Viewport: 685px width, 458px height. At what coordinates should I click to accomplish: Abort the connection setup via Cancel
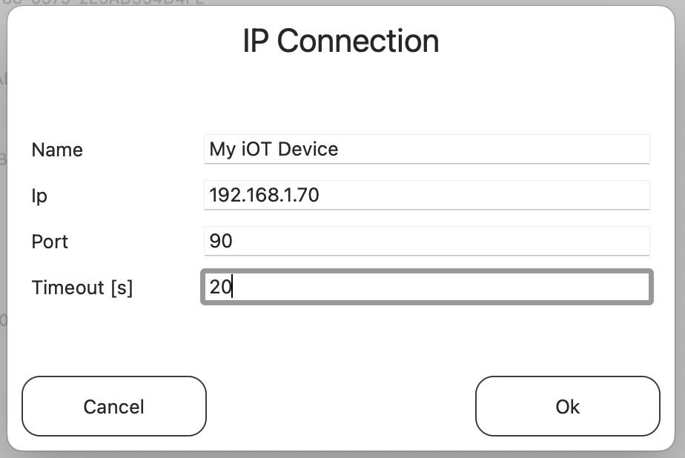pyautogui.click(x=113, y=406)
